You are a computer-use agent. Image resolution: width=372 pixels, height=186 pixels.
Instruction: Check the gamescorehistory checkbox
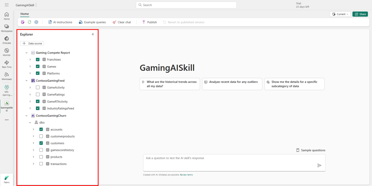[41, 150]
